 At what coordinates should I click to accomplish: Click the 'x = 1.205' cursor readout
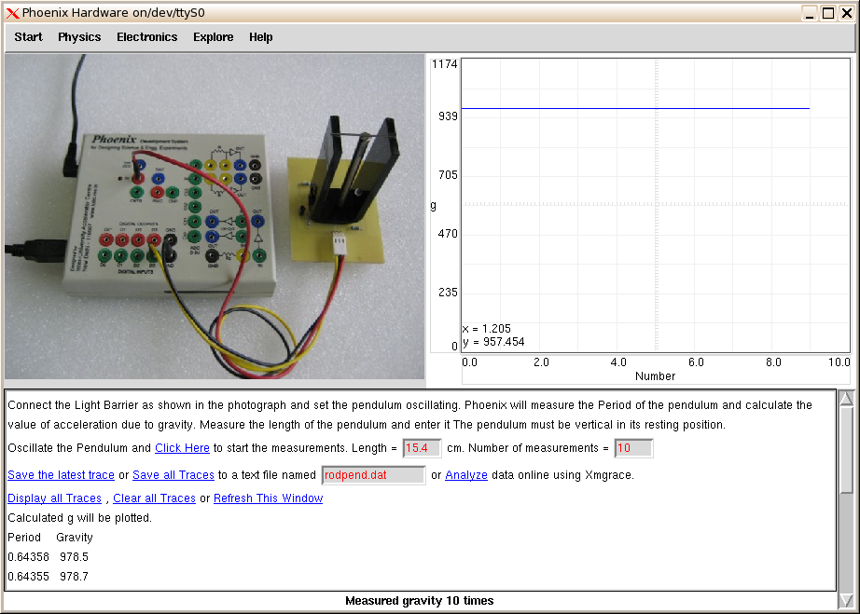pos(487,329)
